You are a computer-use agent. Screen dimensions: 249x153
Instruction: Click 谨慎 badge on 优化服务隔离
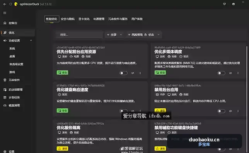[x=62, y=149]
